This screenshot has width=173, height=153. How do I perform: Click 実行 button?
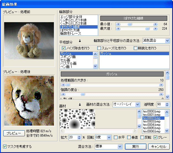click(136, 147)
